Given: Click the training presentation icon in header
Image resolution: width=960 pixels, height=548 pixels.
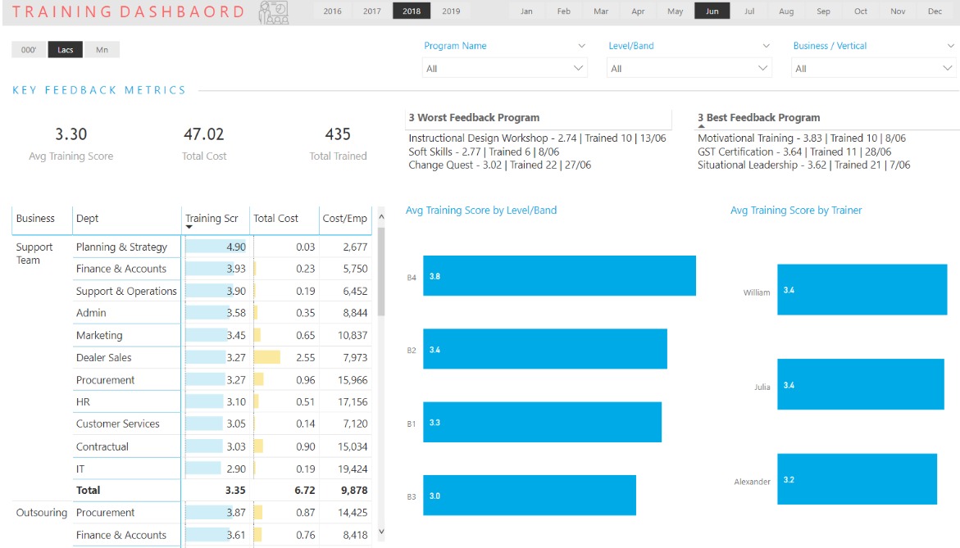Looking at the screenshot, I should [274, 12].
